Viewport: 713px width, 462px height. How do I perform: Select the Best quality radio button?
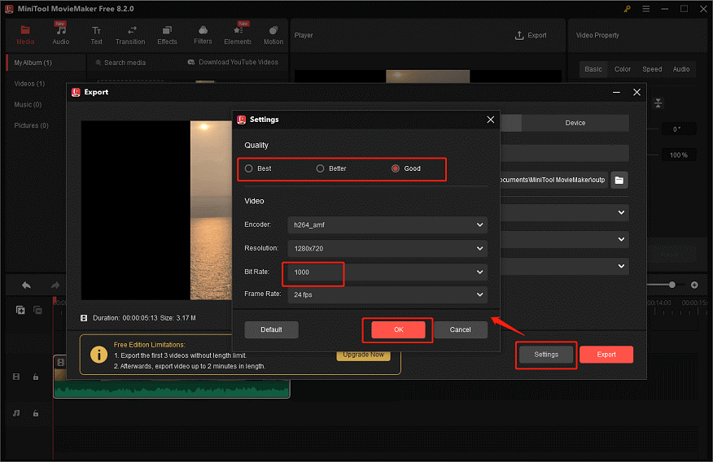[249, 168]
